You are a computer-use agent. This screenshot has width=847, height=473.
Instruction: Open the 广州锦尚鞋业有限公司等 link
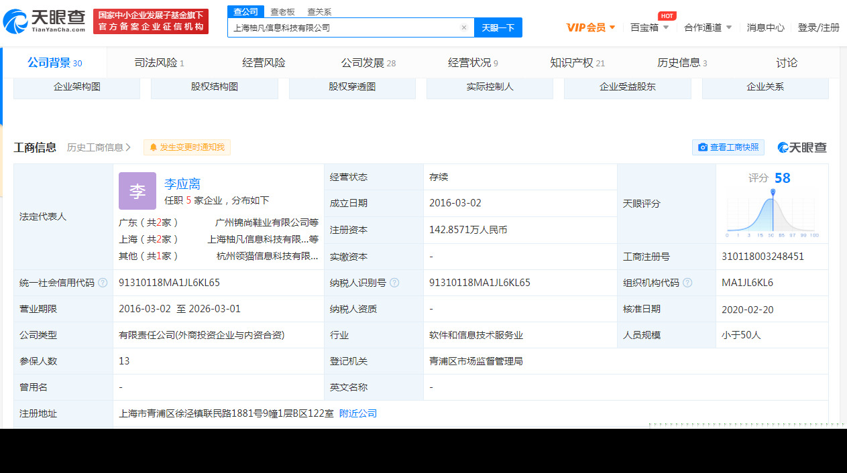(267, 222)
